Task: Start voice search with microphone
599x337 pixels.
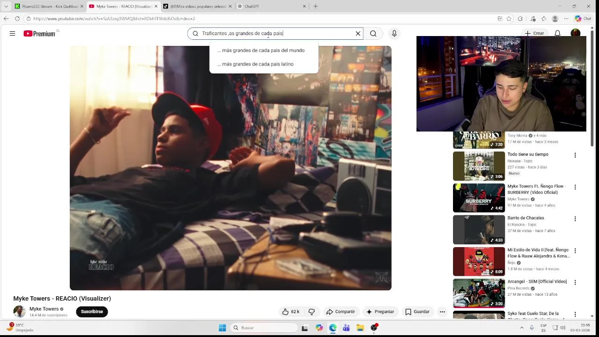Action: [394, 34]
